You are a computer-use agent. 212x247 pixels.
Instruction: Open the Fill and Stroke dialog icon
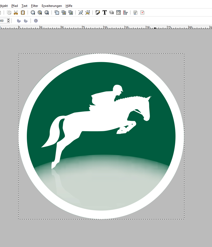pos(98,12)
